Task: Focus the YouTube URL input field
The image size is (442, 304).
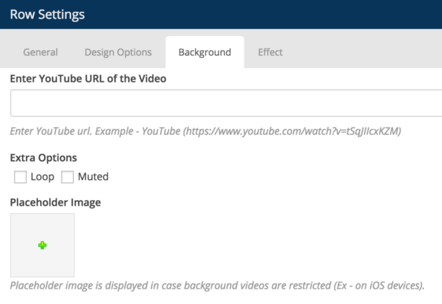Action: [x=226, y=103]
